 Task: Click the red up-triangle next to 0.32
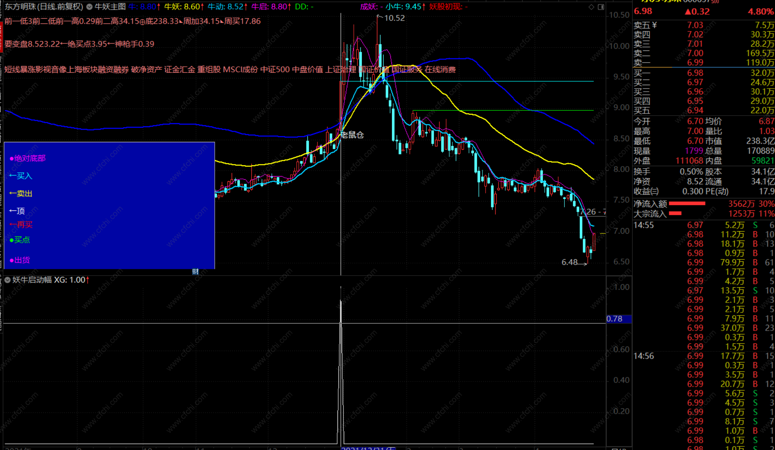pos(688,11)
